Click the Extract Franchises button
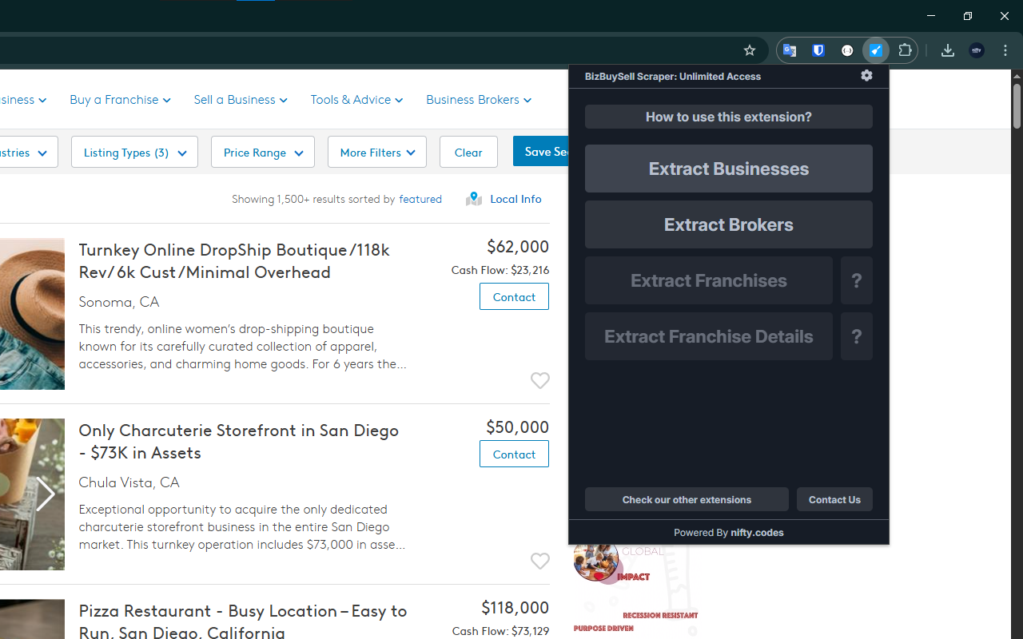The height and width of the screenshot is (639, 1023). point(709,280)
